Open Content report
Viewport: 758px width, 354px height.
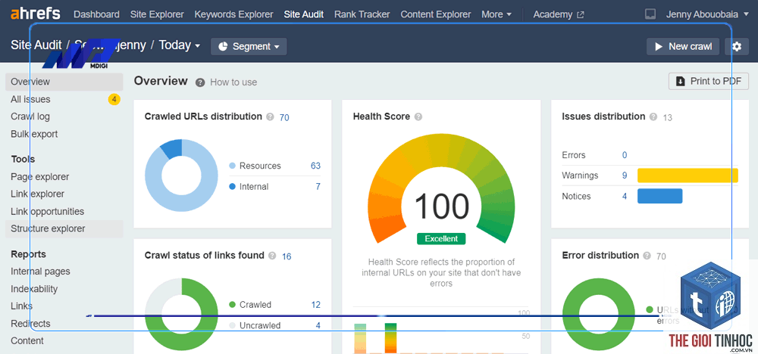[27, 341]
